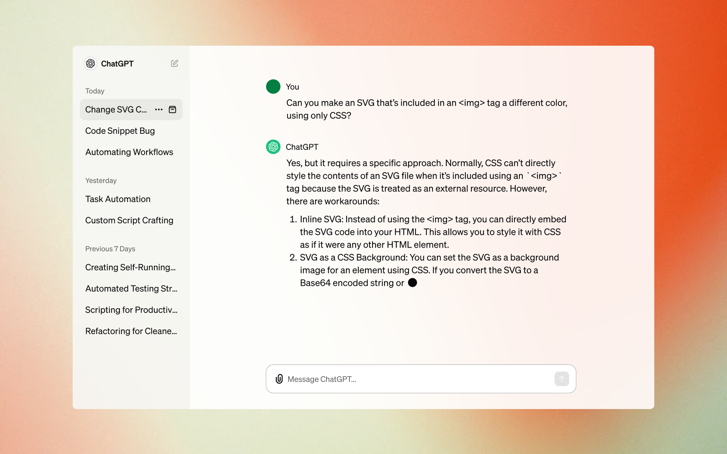Screen dimensions: 727x454
Task: Expand the Creating Self-Running... conversation
Action: [131, 267]
